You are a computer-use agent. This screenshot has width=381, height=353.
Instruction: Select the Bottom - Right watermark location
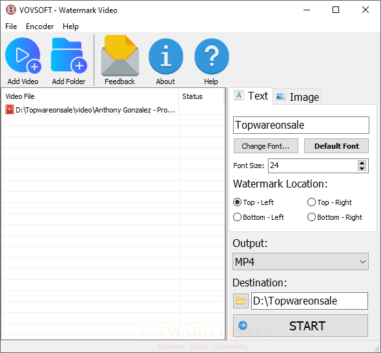click(x=335, y=217)
